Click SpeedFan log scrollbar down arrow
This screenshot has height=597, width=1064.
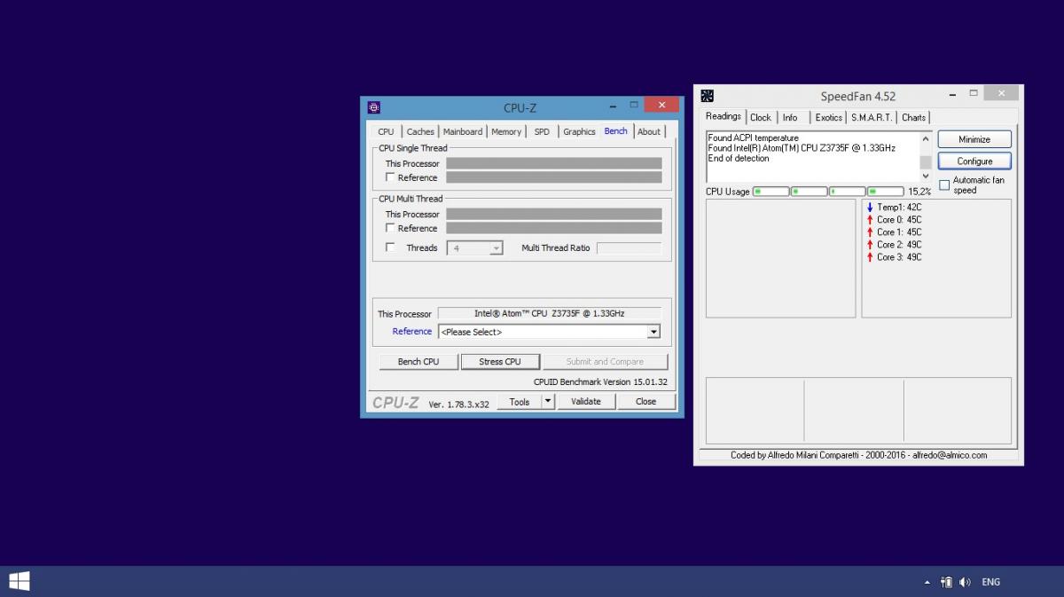[926, 177]
